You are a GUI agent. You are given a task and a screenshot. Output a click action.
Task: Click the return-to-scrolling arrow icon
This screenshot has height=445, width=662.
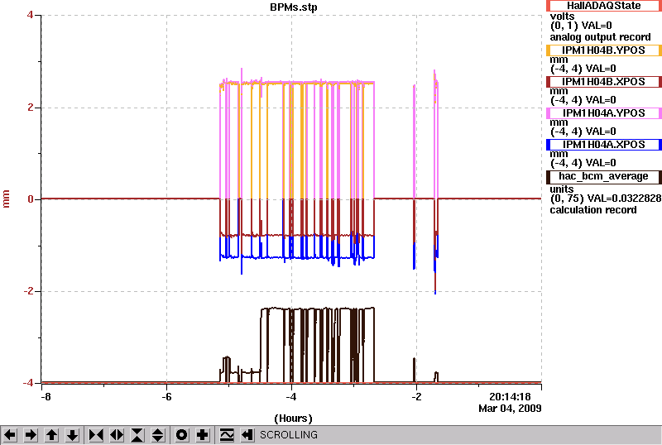247,435
